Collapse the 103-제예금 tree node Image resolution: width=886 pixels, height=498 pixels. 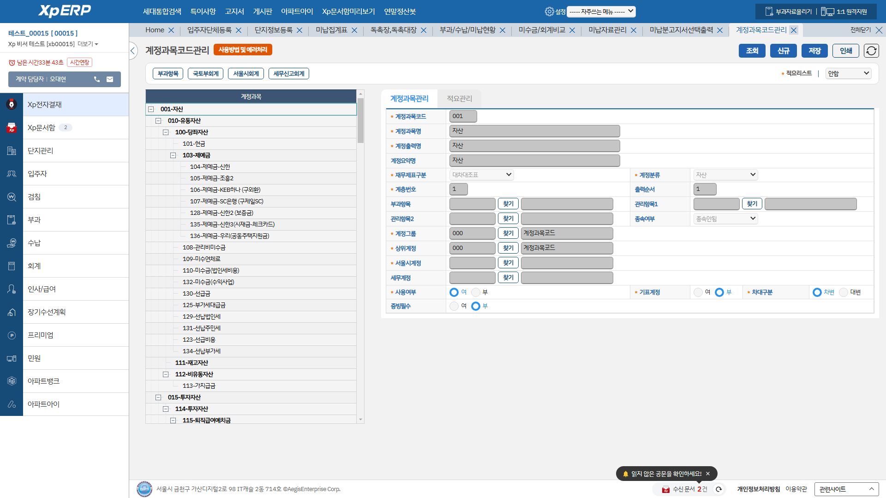[173, 155]
